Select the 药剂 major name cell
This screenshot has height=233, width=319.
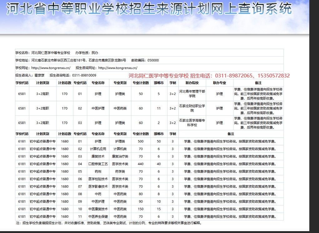point(98,171)
